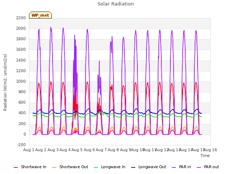This screenshot has width=232, height=174.
Task: Click the Aug 8 x-axis label
Action: (113, 150)
